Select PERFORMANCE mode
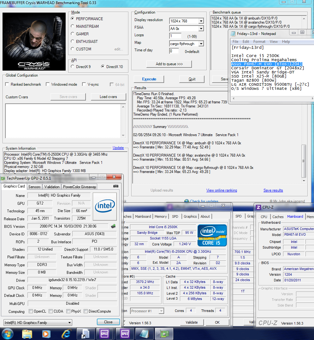The image size is (314, 340). click(x=73, y=19)
